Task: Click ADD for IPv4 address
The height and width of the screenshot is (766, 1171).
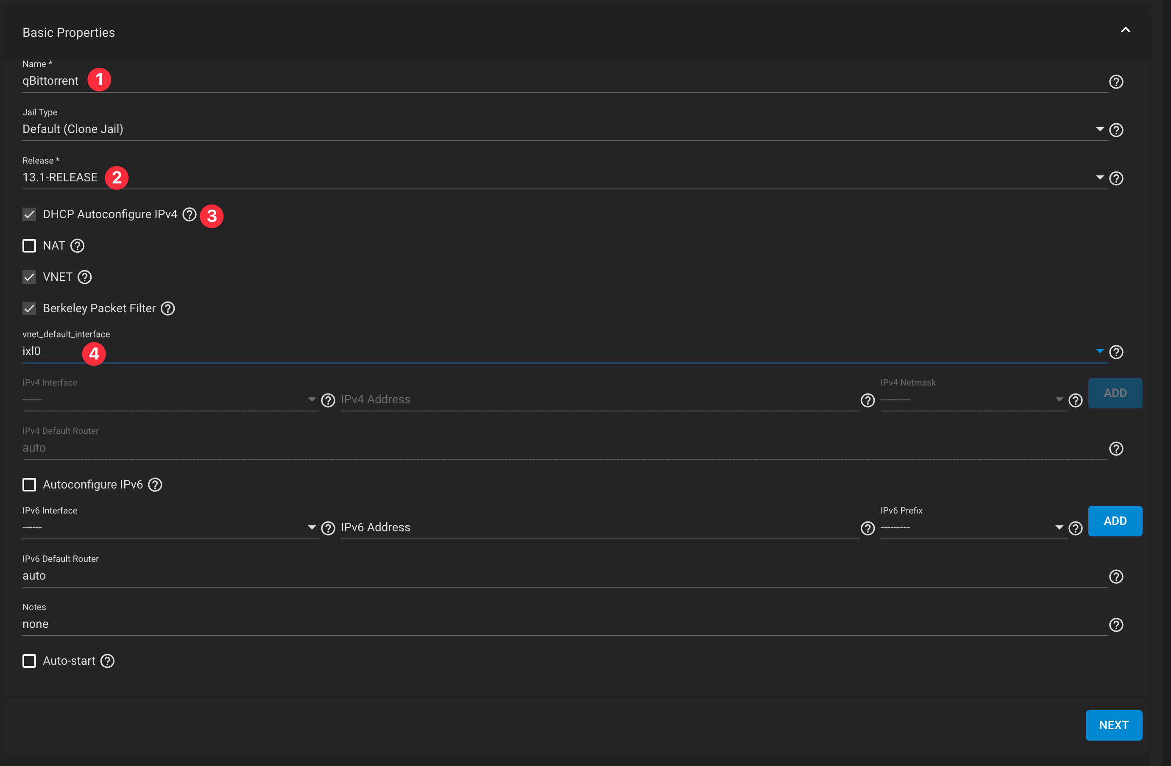Action: click(x=1115, y=393)
